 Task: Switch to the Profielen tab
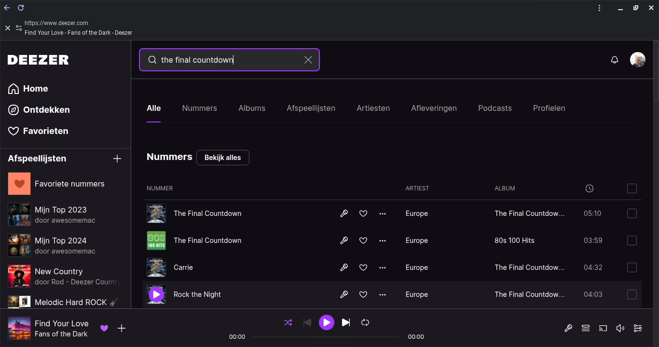point(549,108)
